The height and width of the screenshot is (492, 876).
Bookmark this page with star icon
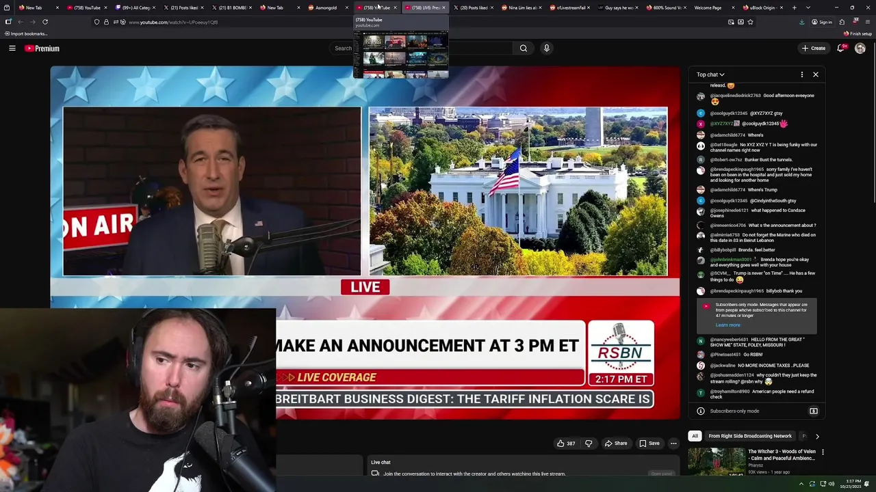(750, 22)
